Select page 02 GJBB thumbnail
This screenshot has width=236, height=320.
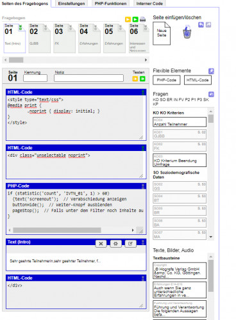(39, 38)
